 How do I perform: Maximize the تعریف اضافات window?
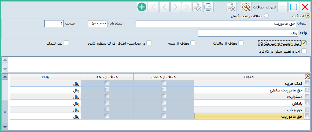293,7
